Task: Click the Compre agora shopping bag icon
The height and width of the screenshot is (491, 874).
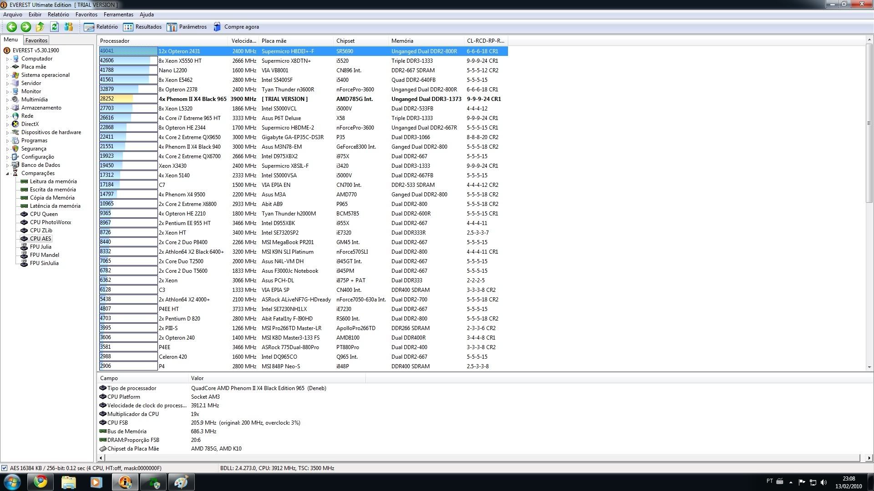Action: coord(217,26)
